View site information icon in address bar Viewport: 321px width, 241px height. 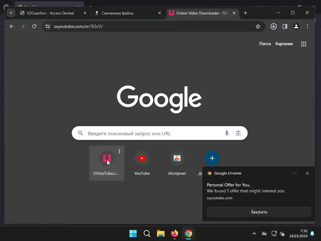click(48, 26)
